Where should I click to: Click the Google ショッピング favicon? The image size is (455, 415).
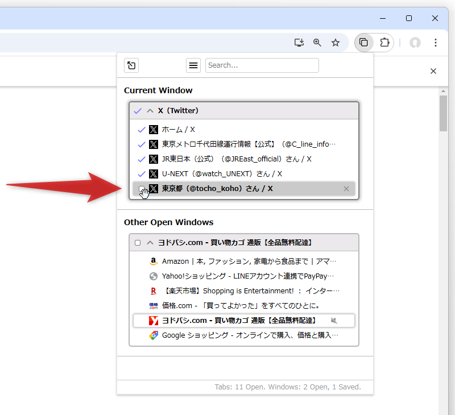pyautogui.click(x=154, y=335)
